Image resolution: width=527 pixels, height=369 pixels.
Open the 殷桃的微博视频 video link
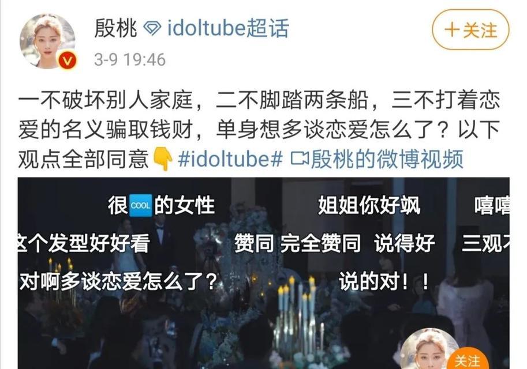tap(387, 159)
